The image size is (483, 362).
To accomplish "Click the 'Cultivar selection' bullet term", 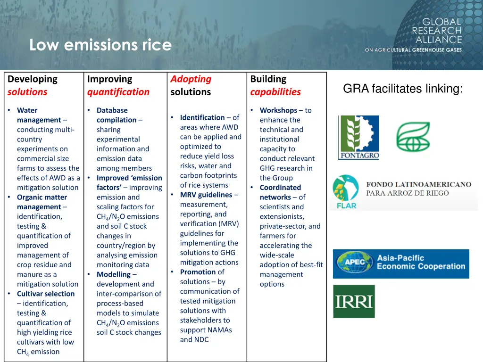I will (x=46, y=294).
